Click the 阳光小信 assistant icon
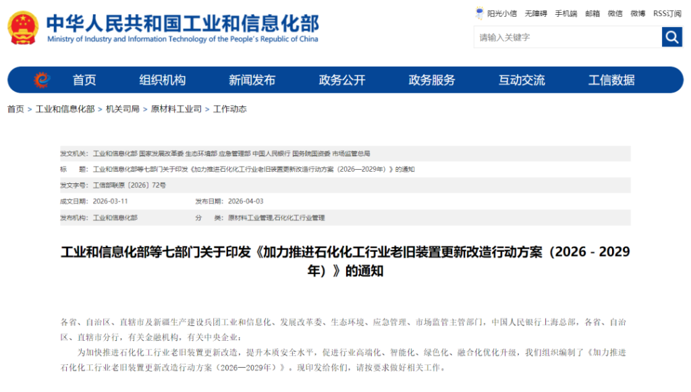This screenshot has width=691, height=392. point(480,13)
